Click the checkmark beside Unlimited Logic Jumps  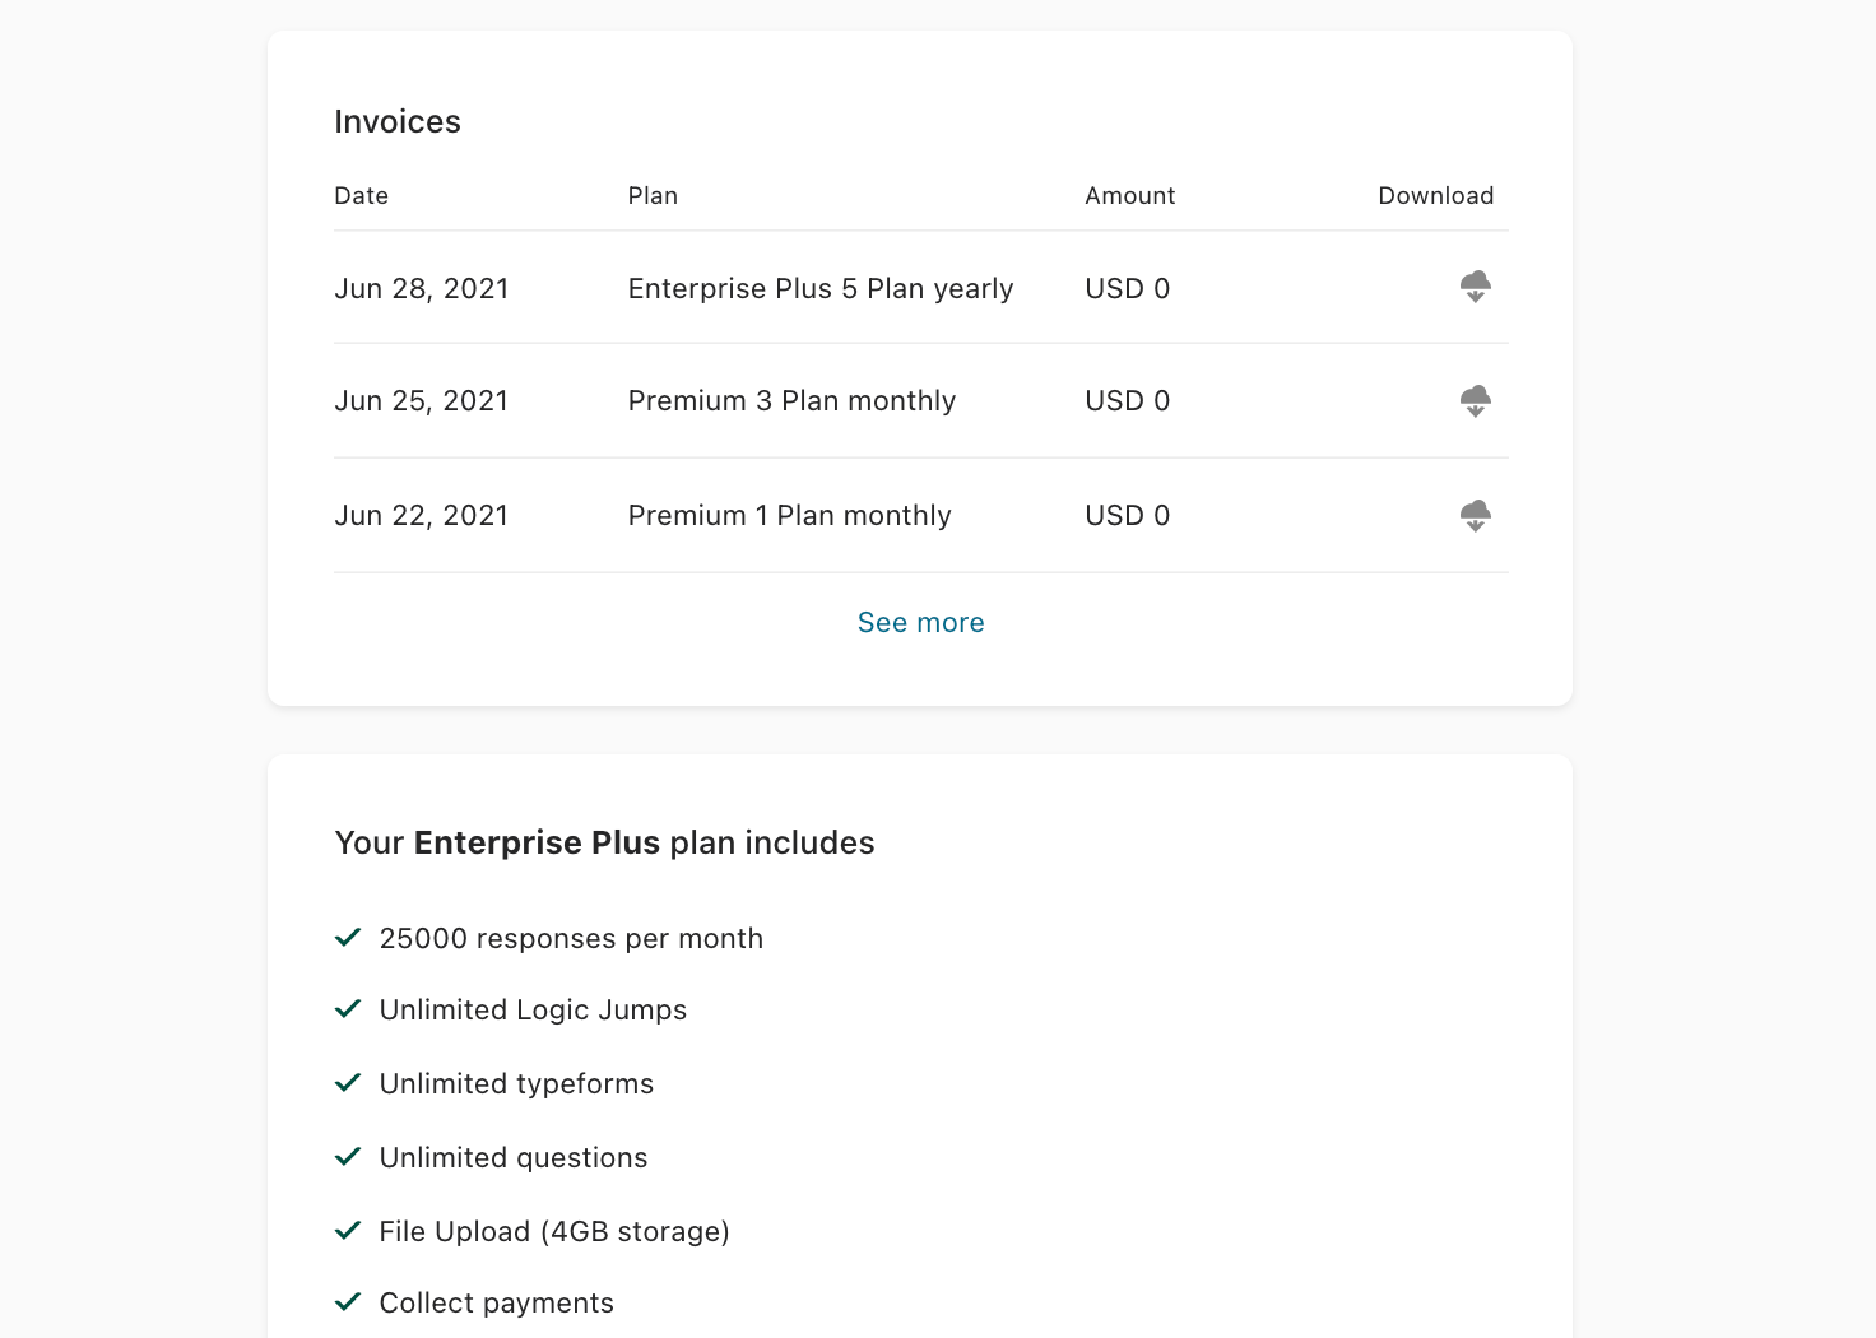point(348,1009)
